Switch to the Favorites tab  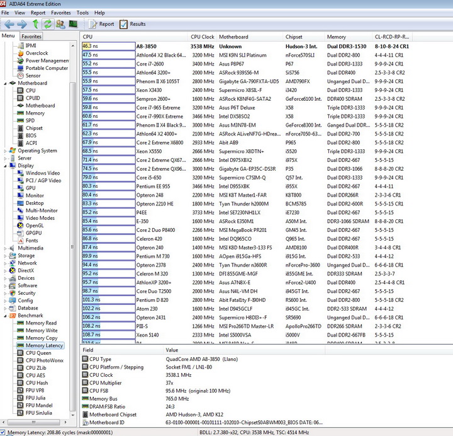31,37
